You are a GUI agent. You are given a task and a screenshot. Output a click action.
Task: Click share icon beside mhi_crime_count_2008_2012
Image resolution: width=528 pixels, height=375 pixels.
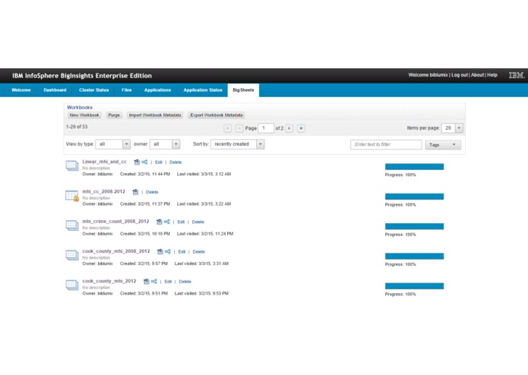pyautogui.click(x=166, y=222)
